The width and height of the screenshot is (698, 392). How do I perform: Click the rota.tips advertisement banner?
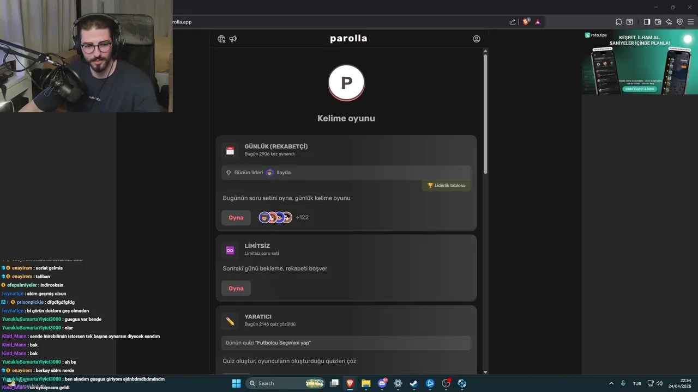(x=640, y=62)
